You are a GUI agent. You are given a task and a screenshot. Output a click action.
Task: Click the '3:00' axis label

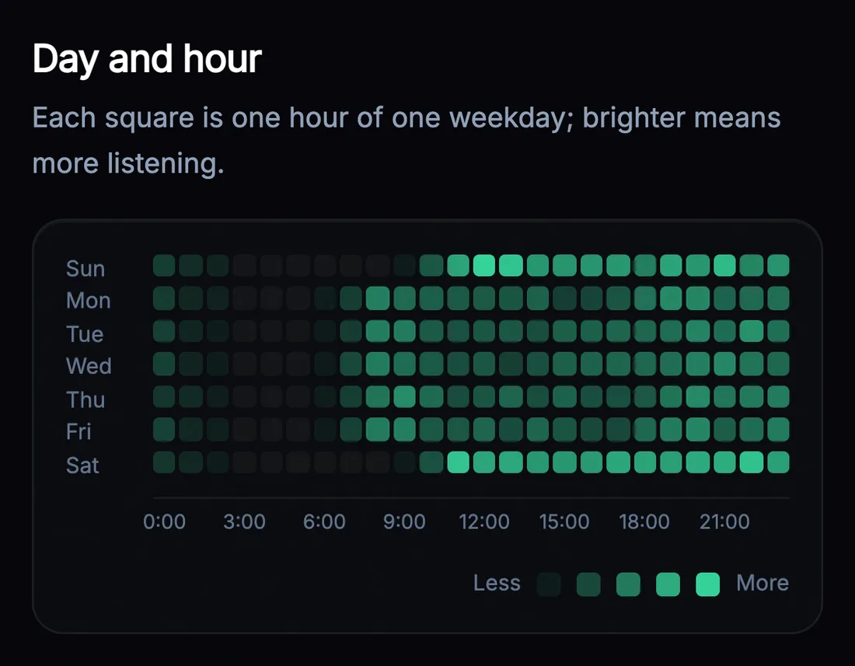(244, 522)
